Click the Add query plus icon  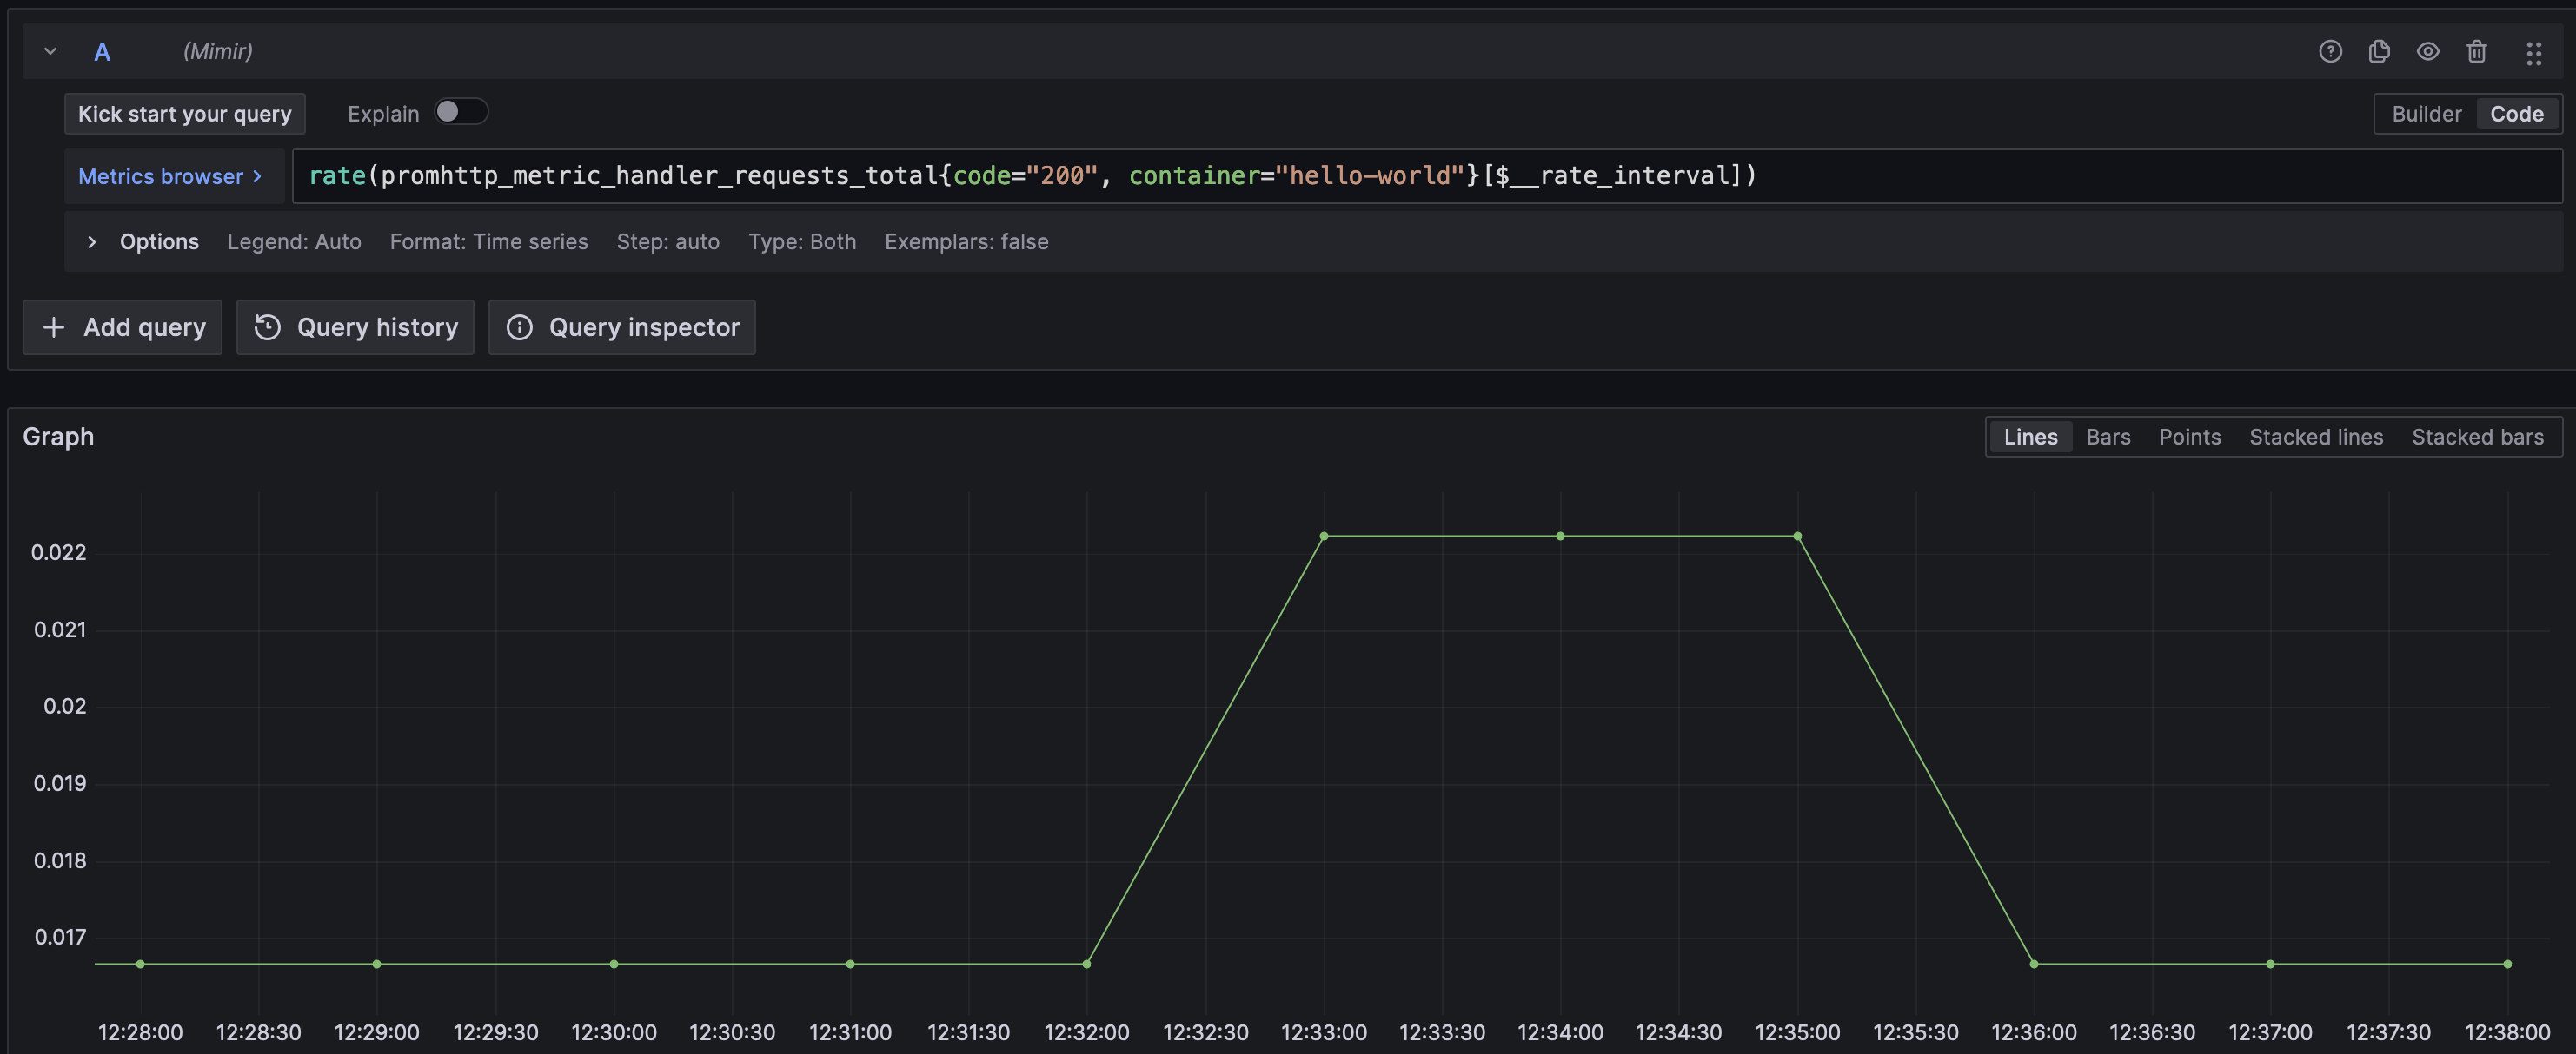click(x=54, y=326)
